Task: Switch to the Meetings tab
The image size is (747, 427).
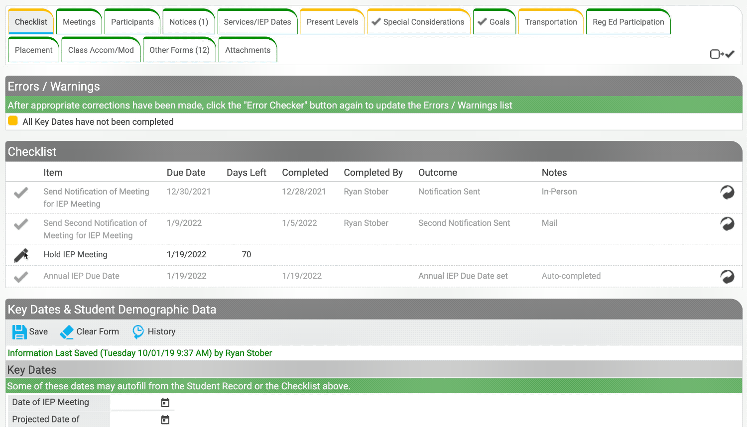Action: coord(79,22)
